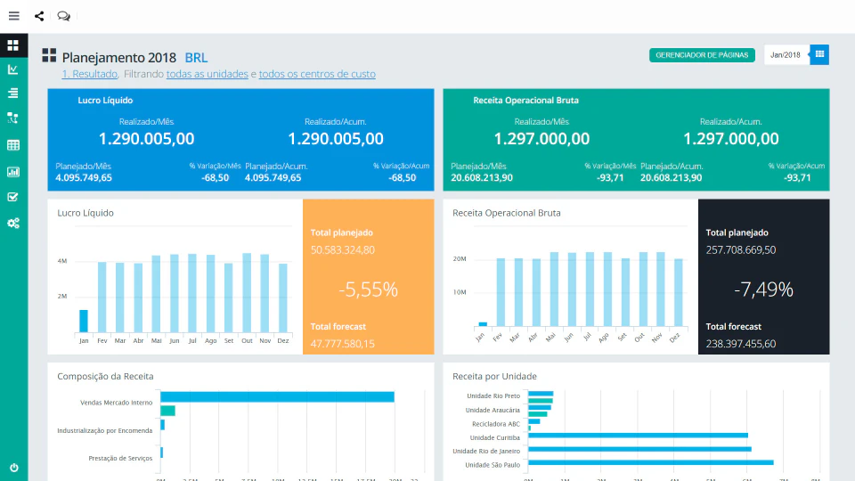Screen dimensions: 855x481
Task: Open the calendar picker next to Jan/2018
Action: pos(819,55)
